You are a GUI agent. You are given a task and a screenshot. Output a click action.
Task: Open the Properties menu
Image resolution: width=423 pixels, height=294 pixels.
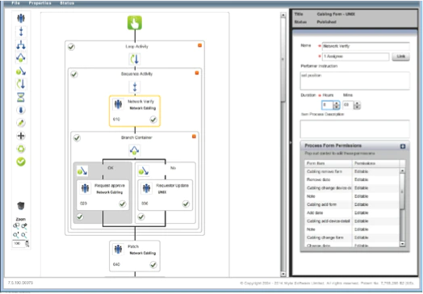(x=40, y=3)
